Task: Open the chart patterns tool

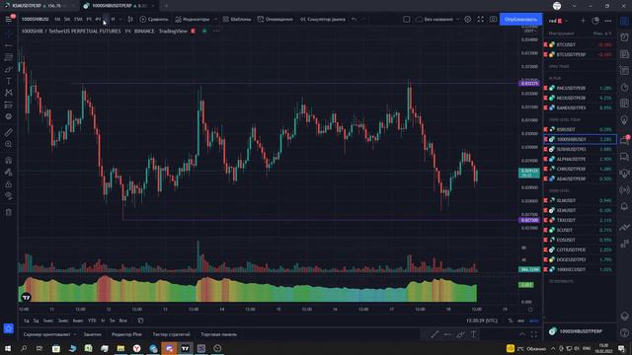Action: (9, 93)
